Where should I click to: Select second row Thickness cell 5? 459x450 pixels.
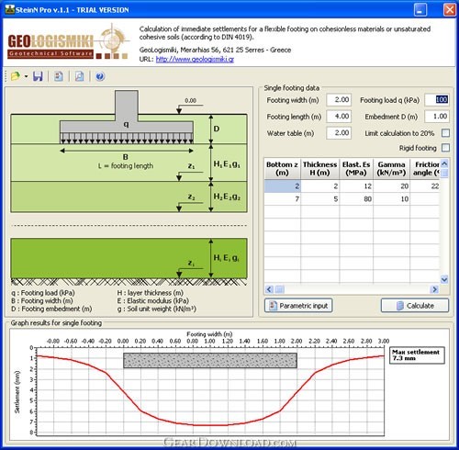[319, 199]
